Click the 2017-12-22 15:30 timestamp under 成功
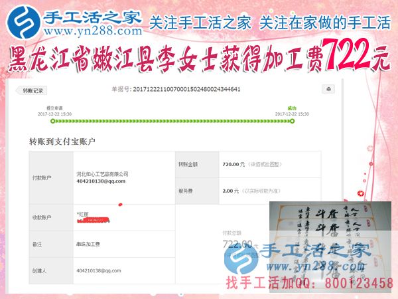The image size is (398, 299). [292, 114]
